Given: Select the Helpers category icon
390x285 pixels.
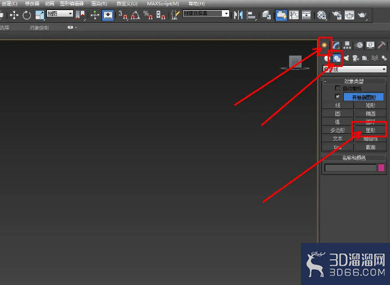Looking at the screenshot, I should click(365, 58).
